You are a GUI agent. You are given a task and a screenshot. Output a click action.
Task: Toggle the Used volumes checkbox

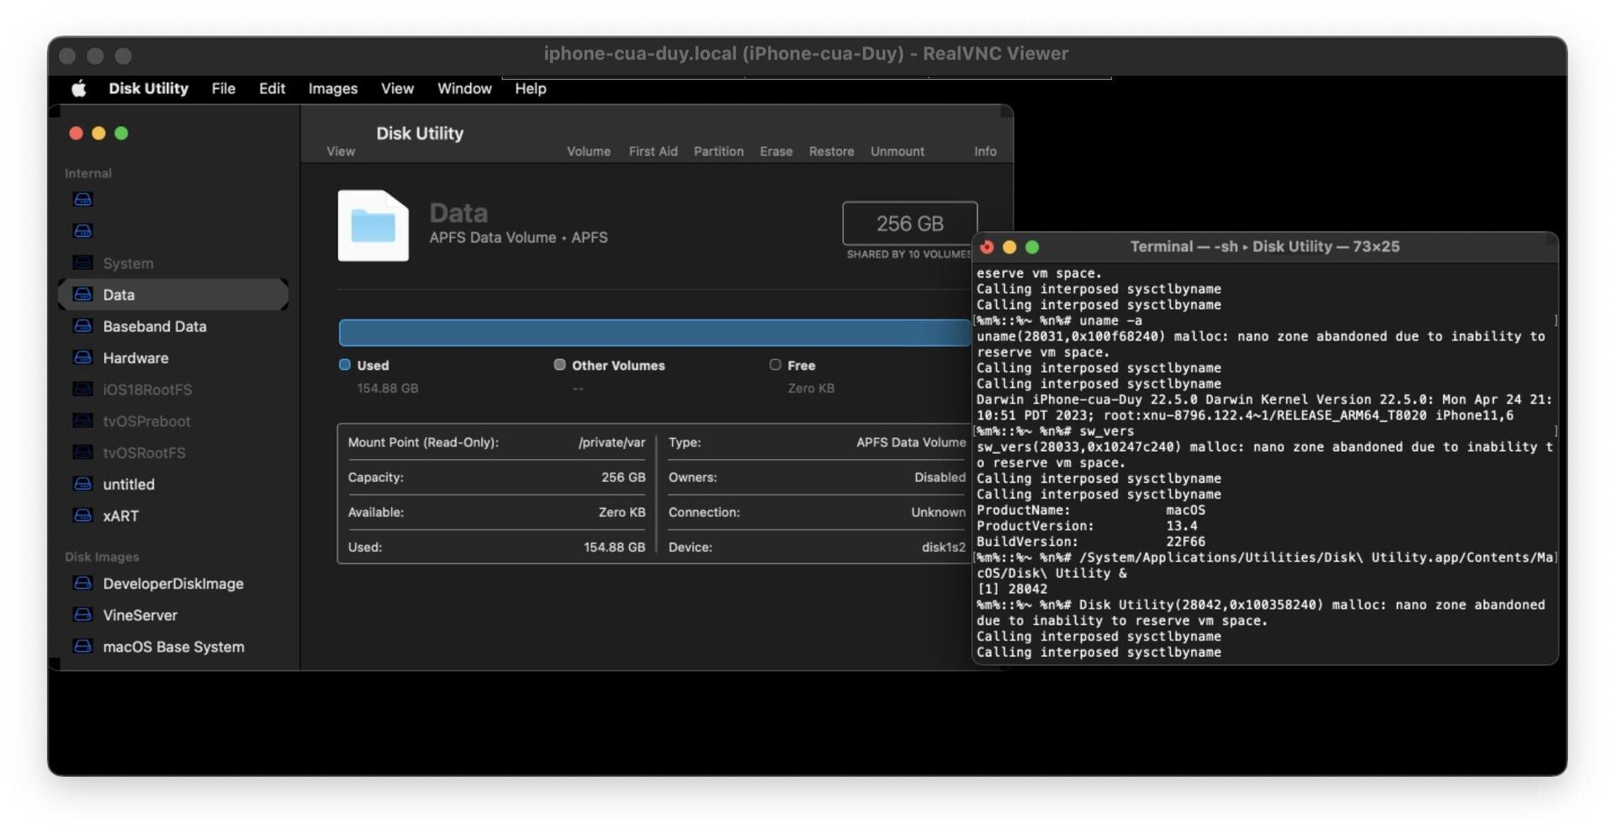pos(344,364)
